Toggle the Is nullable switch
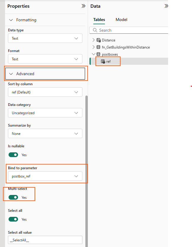This screenshot has width=192, height=247. [x=13, y=155]
